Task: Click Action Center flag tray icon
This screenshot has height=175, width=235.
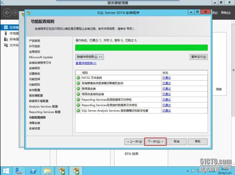Action: [x=193, y=171]
